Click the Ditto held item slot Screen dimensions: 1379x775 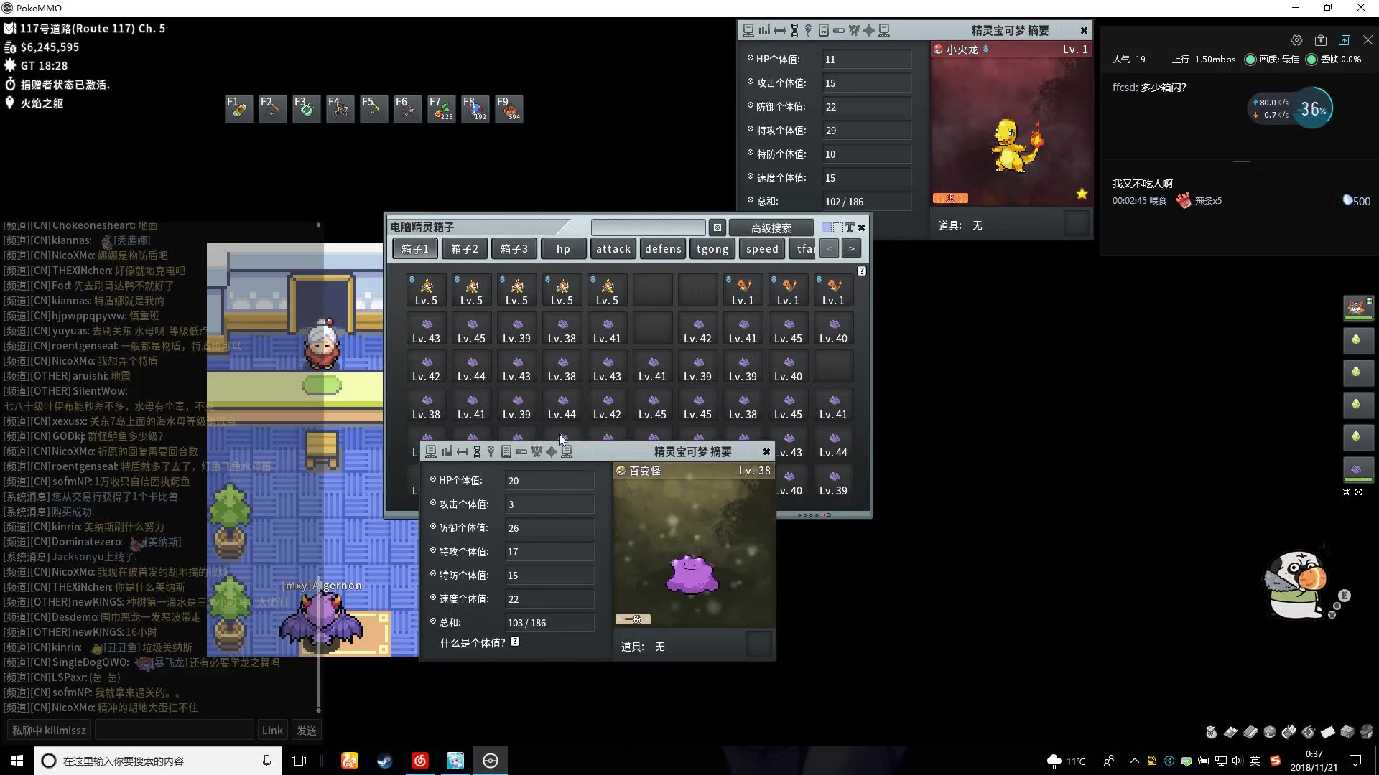(758, 645)
